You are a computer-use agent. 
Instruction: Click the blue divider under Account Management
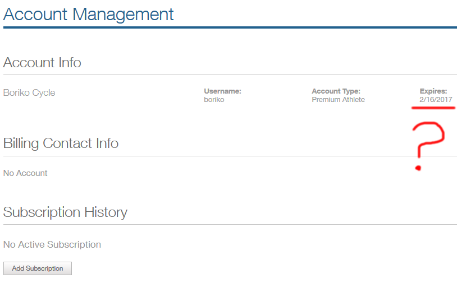230,27
